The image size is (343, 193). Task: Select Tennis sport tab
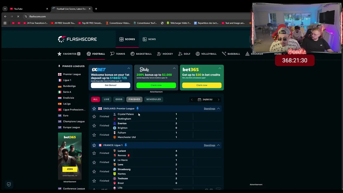118,54
